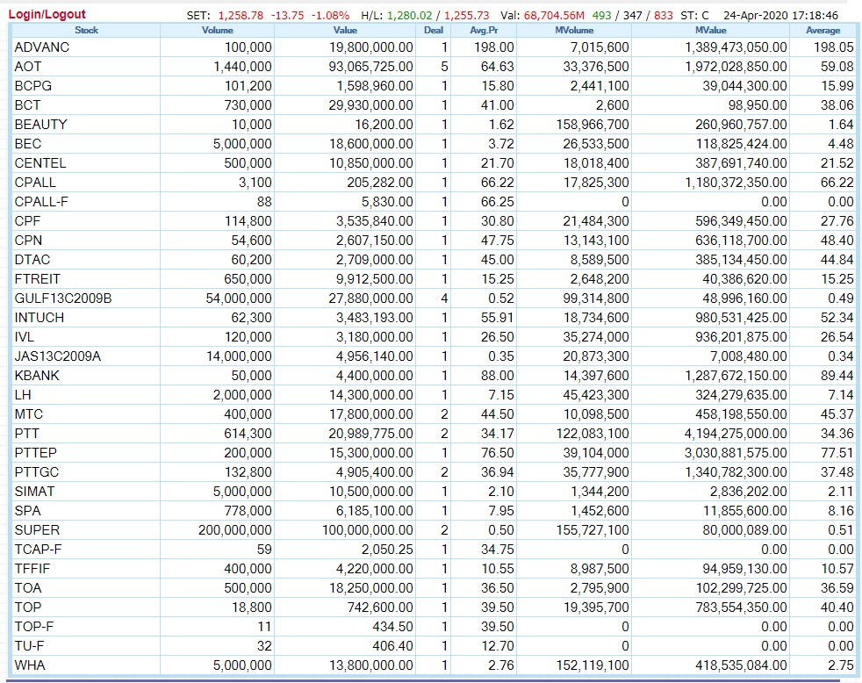Sort by the MValue column header
Image resolution: width=862 pixels, height=683 pixels.
(x=710, y=30)
